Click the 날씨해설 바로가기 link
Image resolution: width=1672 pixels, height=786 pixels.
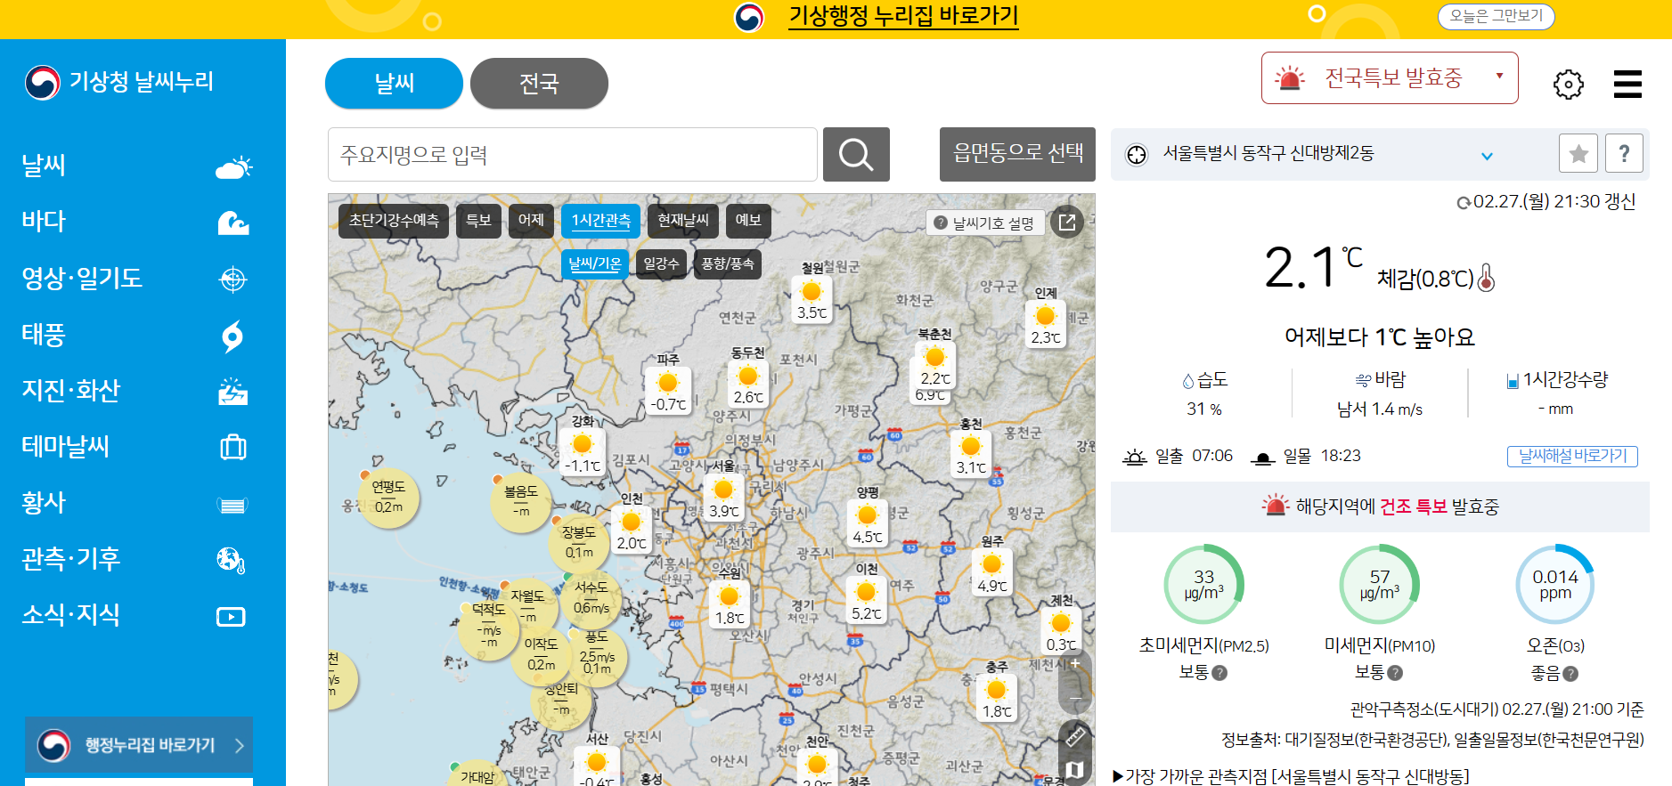(x=1572, y=456)
